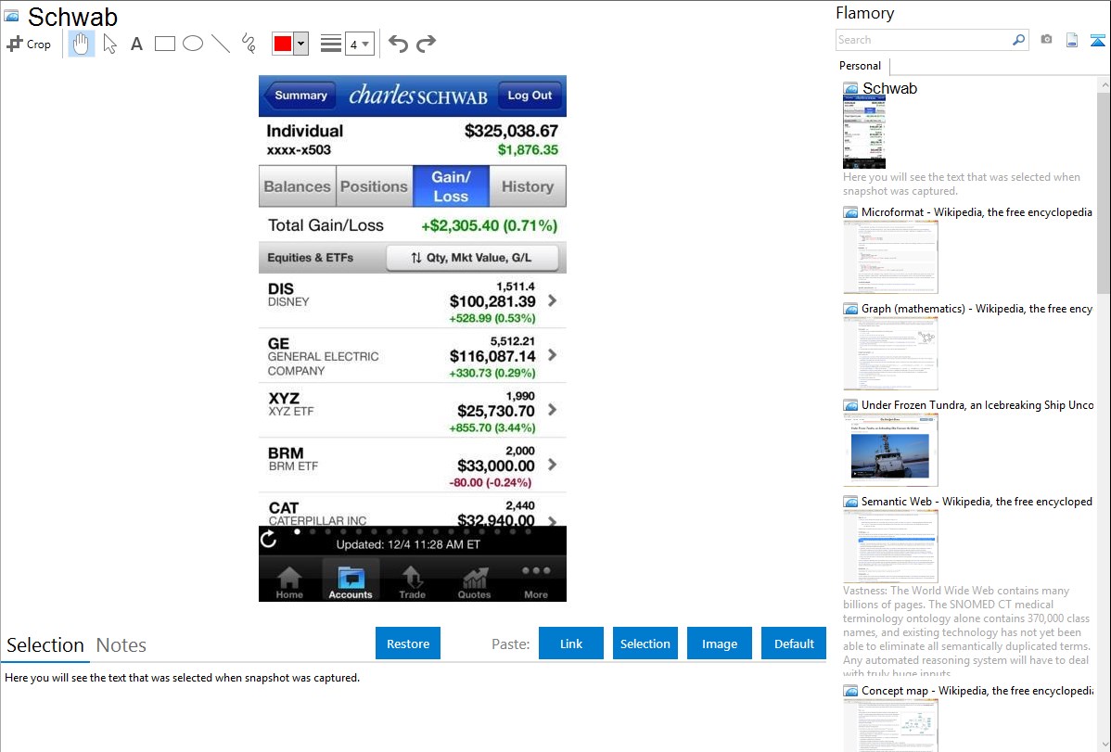1111x752 pixels.
Task: Open the Qty, Mkt Value, G/L sort selector
Action: (472, 257)
